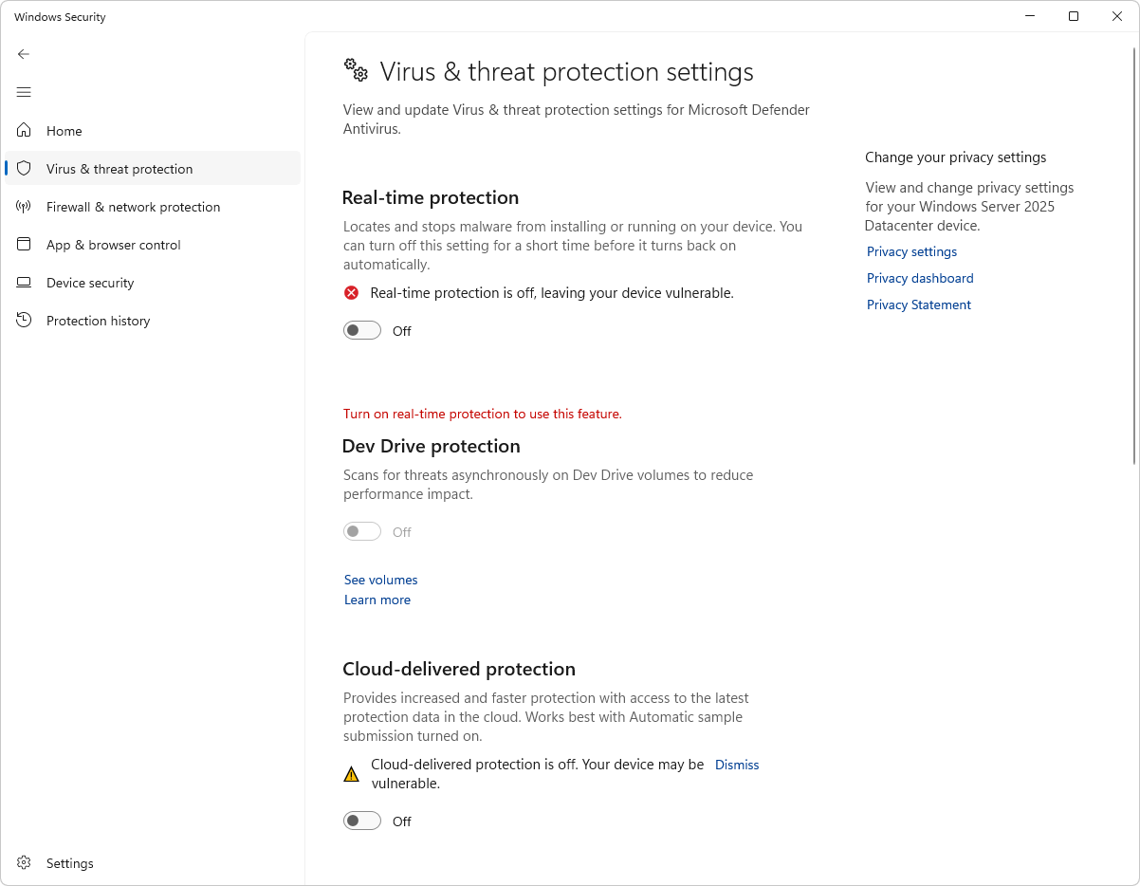Click the Home house icon
1140x886 pixels.
click(x=25, y=131)
